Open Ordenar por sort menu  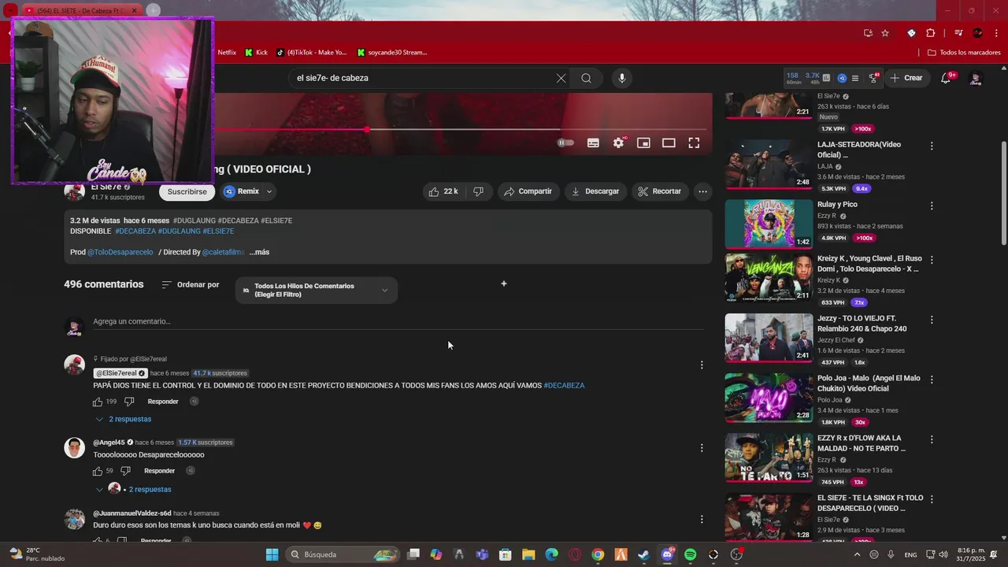(x=191, y=284)
